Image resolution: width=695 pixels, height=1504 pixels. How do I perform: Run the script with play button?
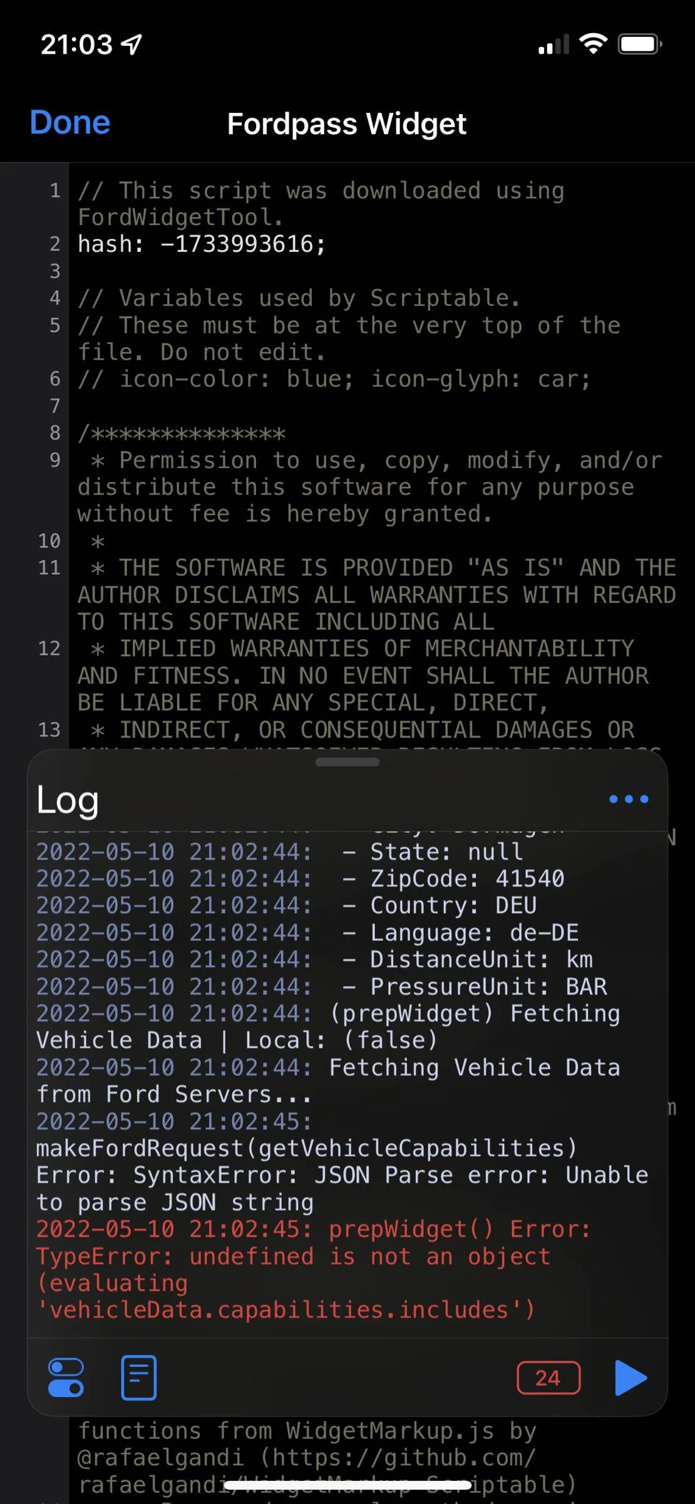click(631, 1377)
